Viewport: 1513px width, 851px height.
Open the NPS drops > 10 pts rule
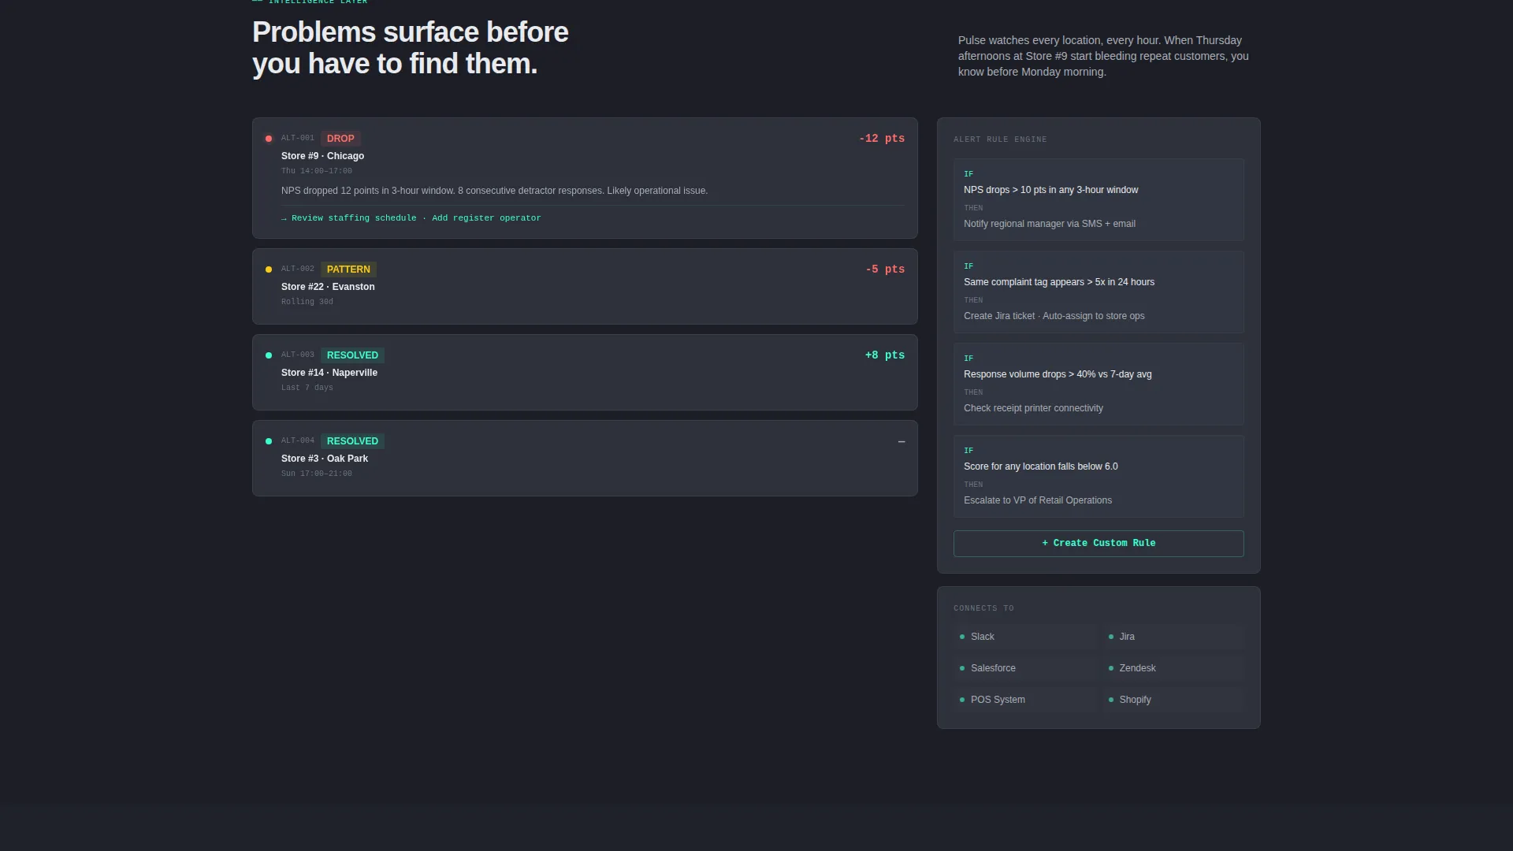(1099, 199)
